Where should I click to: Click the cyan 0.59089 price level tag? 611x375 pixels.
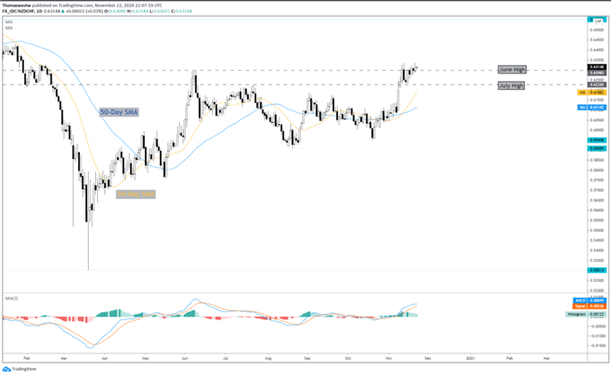[x=597, y=149]
